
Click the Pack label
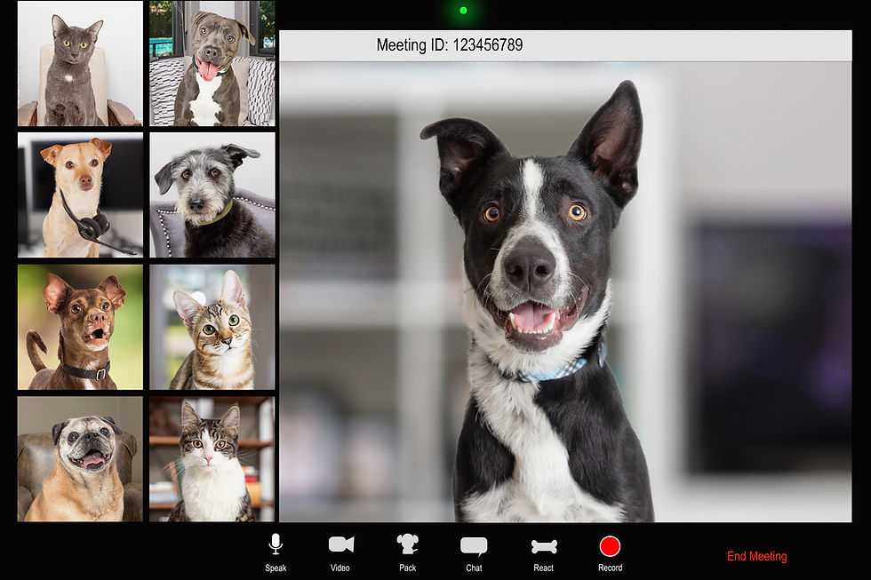click(408, 568)
